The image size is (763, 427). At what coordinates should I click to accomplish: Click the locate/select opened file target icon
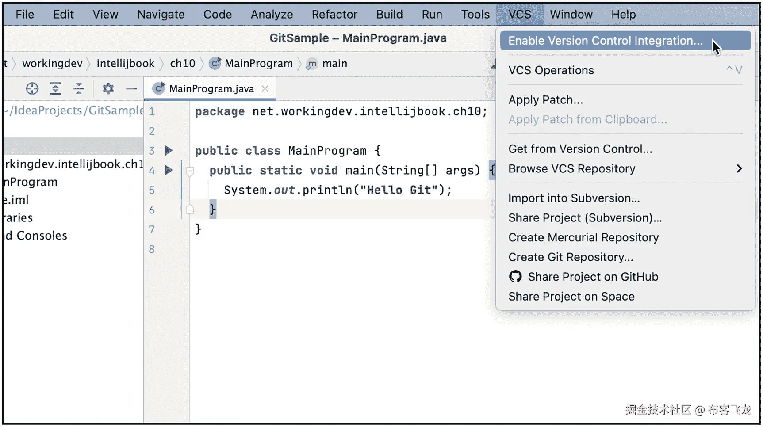[x=32, y=89]
